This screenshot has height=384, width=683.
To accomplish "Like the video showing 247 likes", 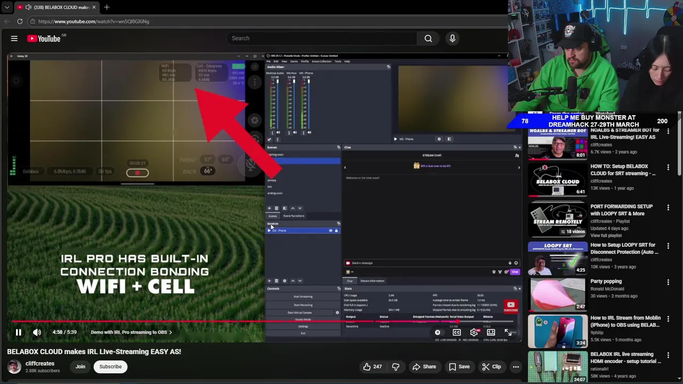I will click(372, 367).
